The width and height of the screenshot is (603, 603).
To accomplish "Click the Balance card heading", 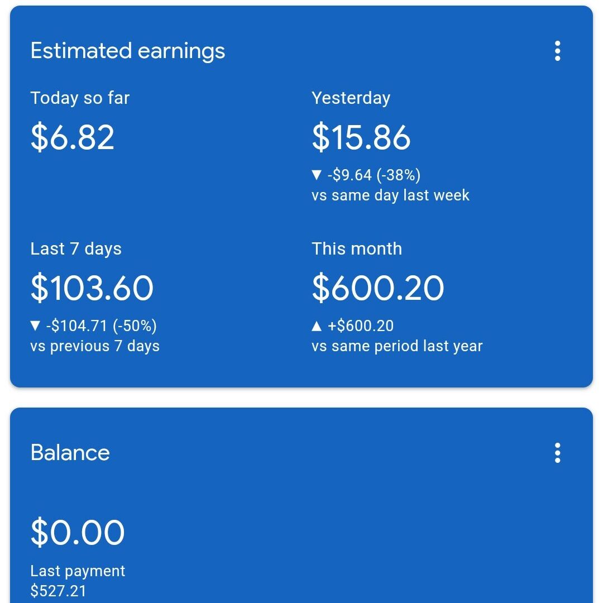I will click(x=70, y=452).
